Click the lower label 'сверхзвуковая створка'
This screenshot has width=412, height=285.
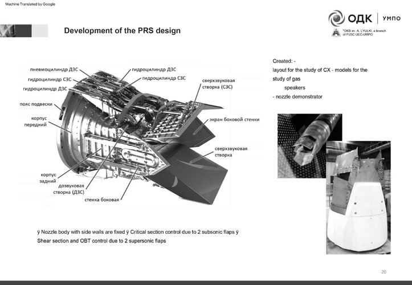(231, 152)
